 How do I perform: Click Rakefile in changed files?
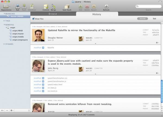pos(51,48)
